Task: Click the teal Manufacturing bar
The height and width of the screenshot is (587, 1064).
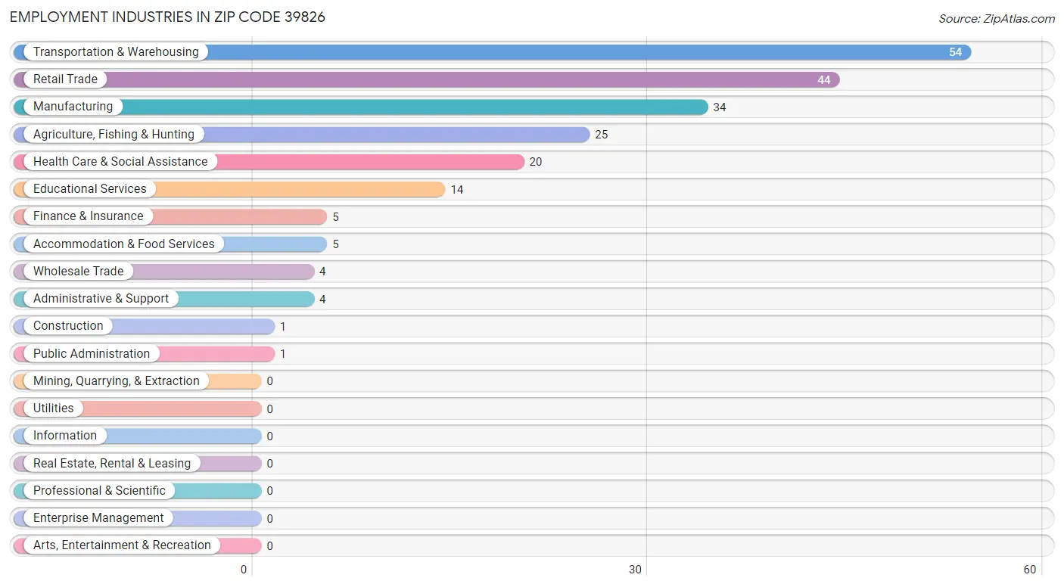Action: click(360, 107)
